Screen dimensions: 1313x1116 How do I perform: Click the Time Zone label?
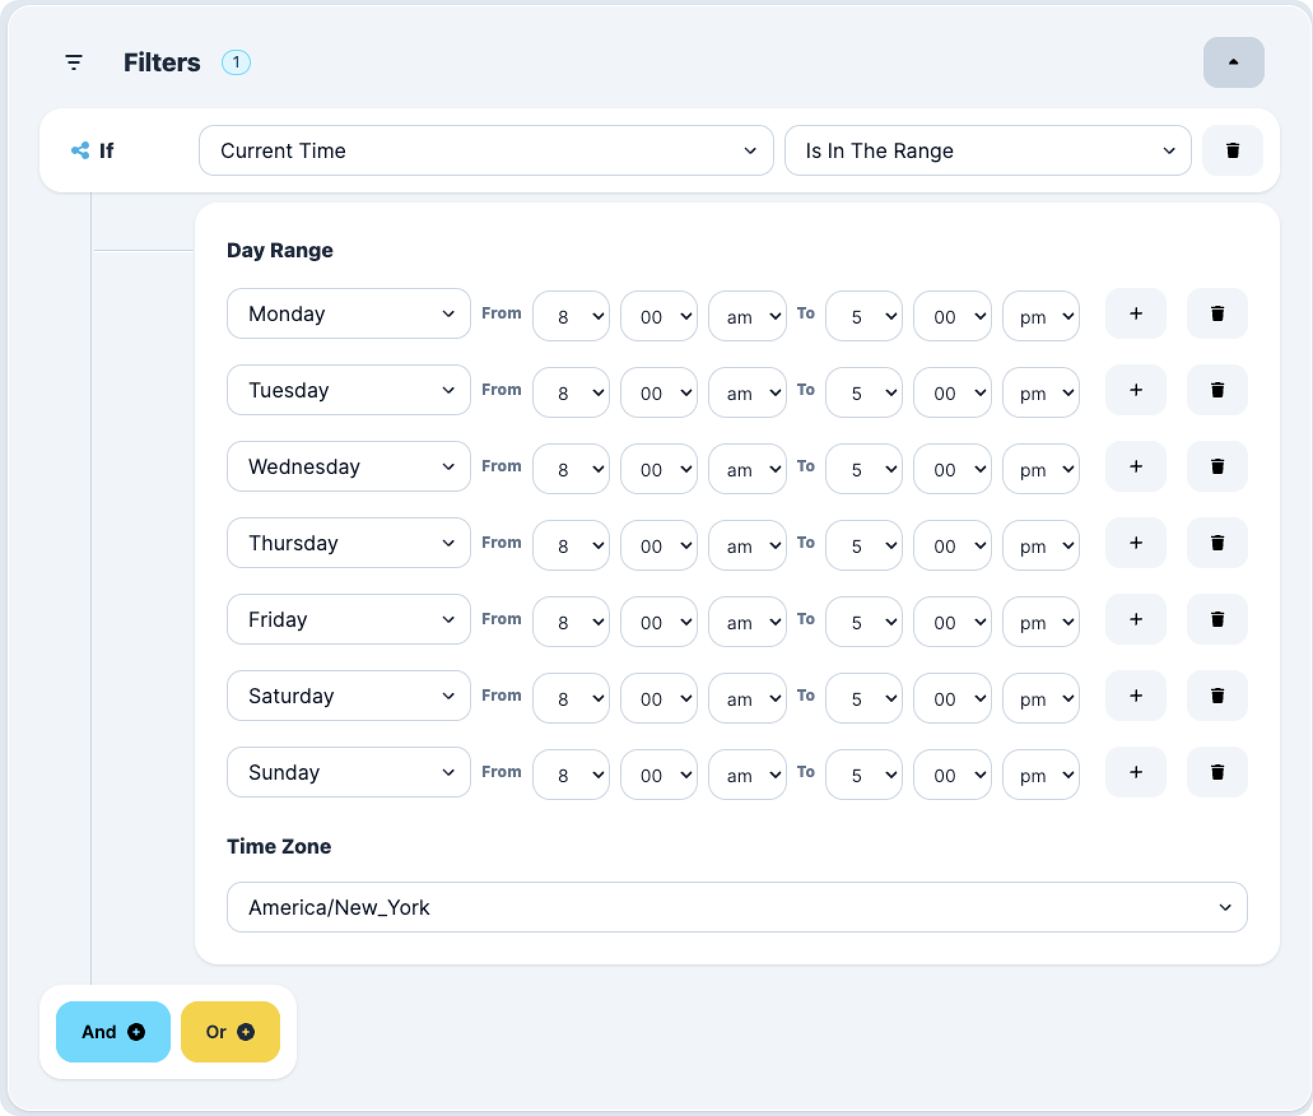(x=279, y=847)
